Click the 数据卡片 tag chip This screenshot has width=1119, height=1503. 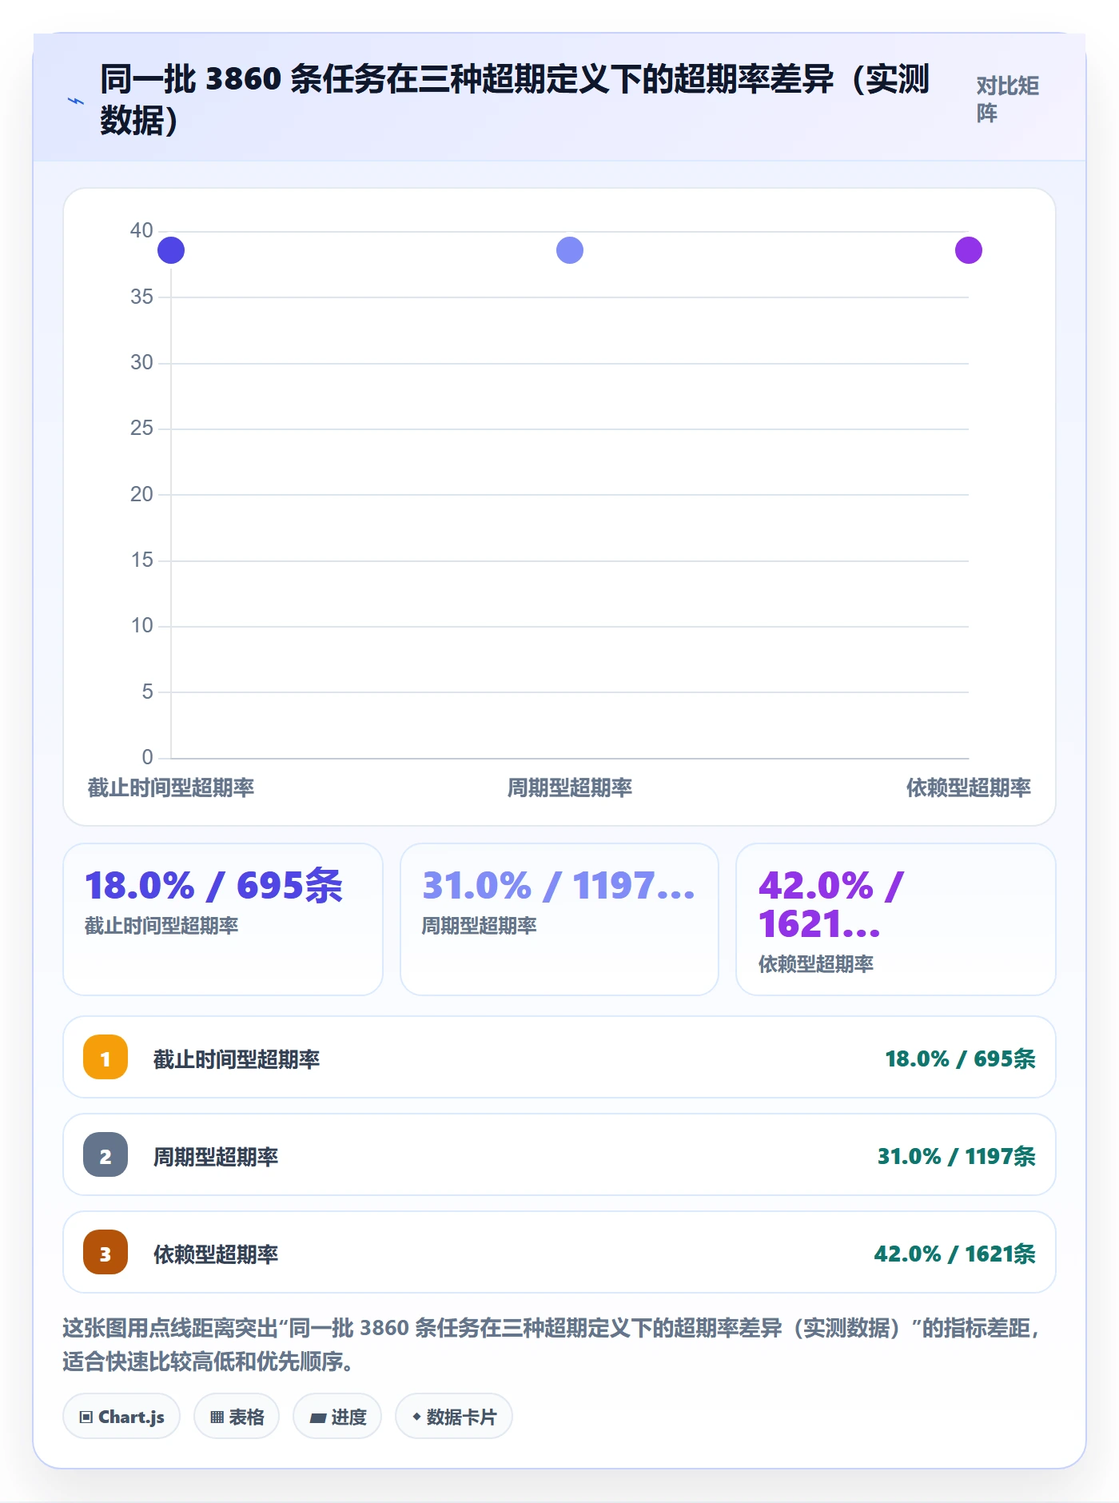click(x=454, y=1417)
